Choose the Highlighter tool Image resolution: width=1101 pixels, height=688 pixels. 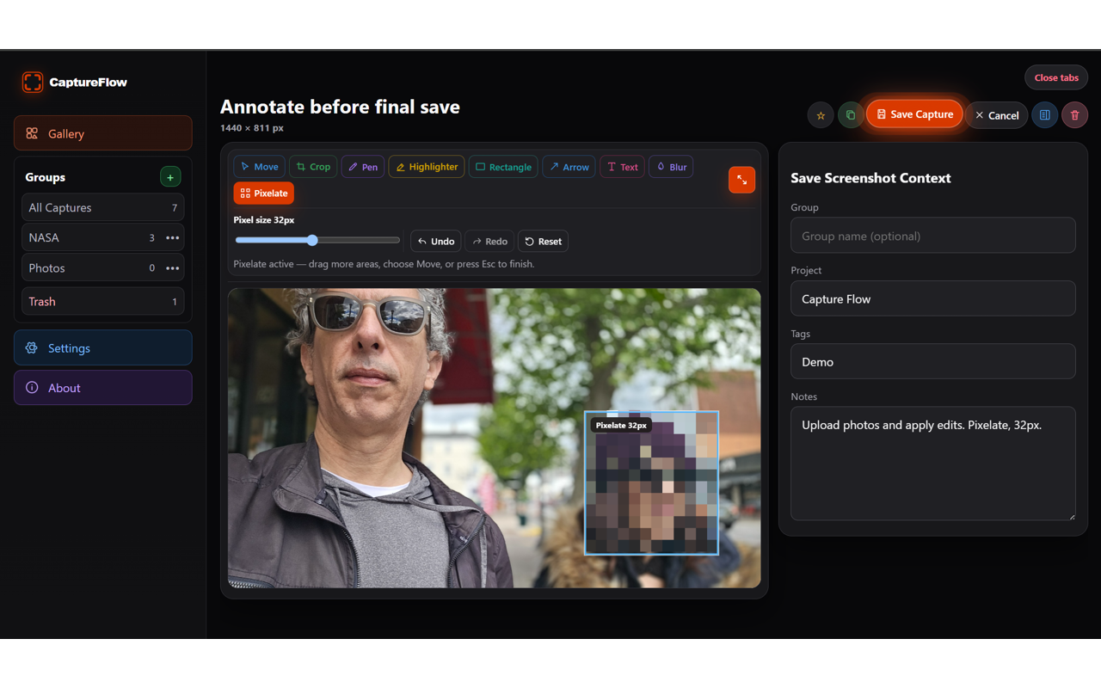[427, 167]
